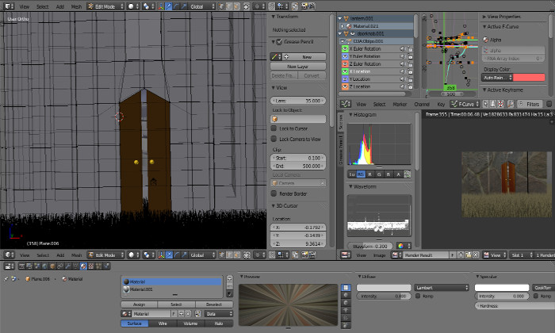Click the Grease Pencil draw icon

point(275,57)
